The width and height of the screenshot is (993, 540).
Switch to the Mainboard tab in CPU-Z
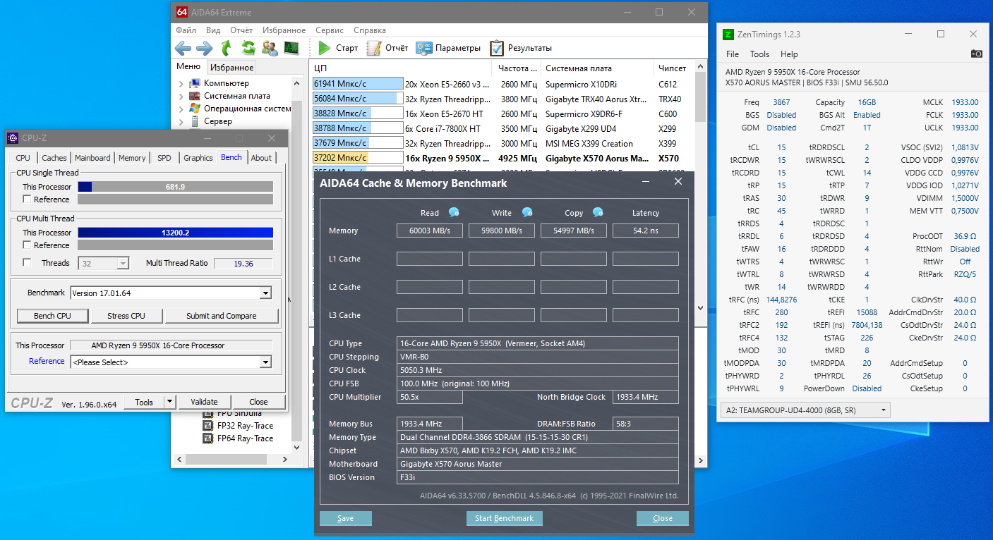[x=92, y=158]
